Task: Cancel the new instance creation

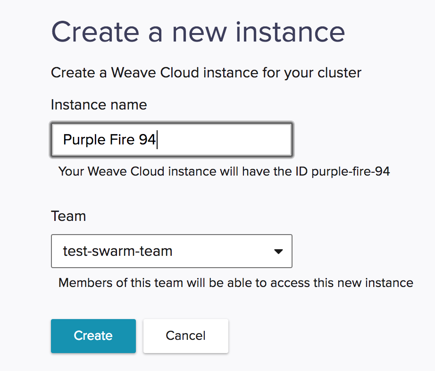Action: [x=185, y=336]
